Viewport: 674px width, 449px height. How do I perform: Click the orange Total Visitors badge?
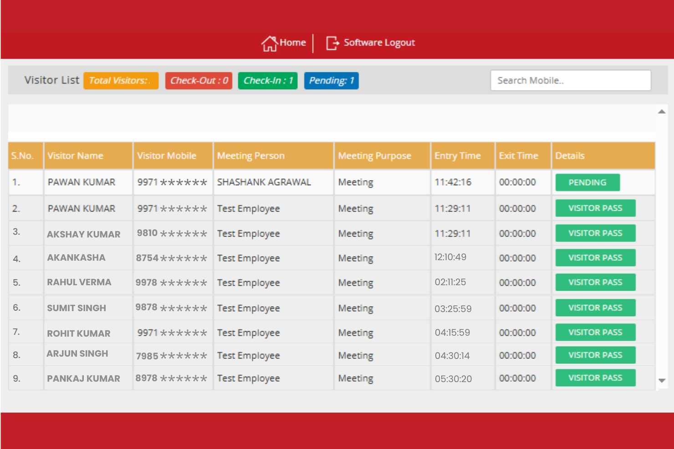(121, 81)
